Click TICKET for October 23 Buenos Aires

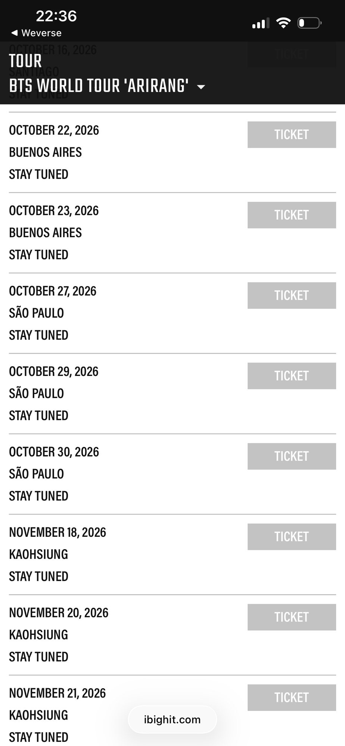pos(292,215)
